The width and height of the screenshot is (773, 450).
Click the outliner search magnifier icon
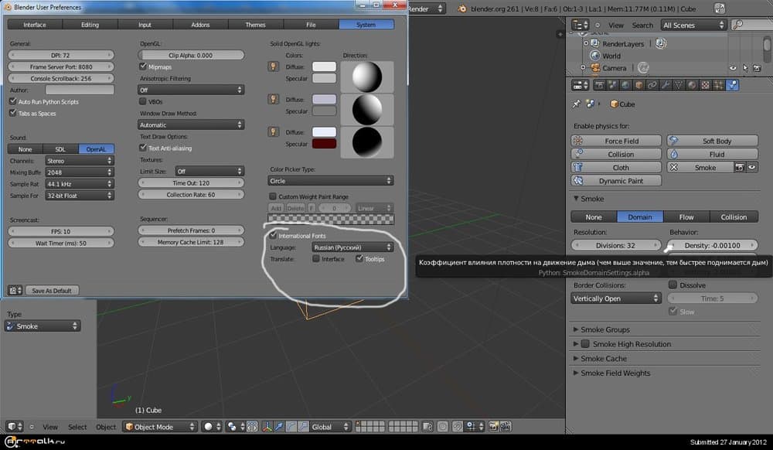pos(738,25)
